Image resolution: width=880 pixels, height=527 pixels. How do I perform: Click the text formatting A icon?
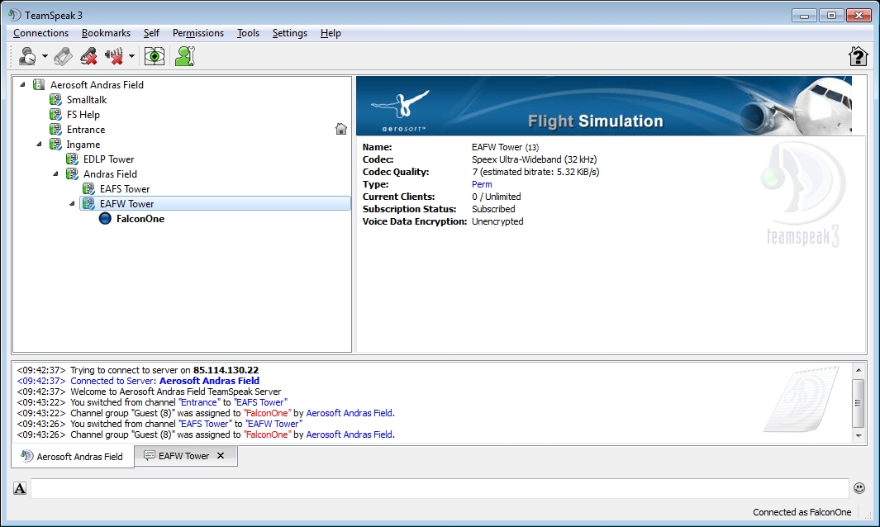[x=20, y=488]
